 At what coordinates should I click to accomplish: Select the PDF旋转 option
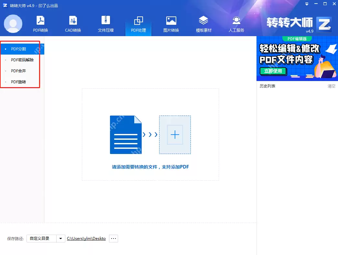19,82
